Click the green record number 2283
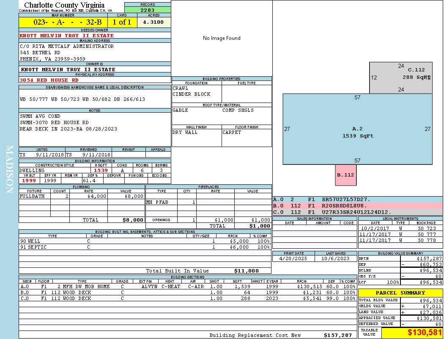444x339 pixels. click(x=148, y=10)
